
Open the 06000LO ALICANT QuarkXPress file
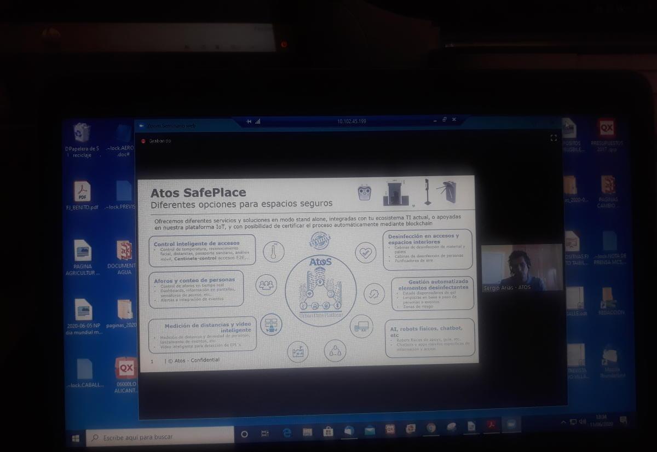click(126, 375)
